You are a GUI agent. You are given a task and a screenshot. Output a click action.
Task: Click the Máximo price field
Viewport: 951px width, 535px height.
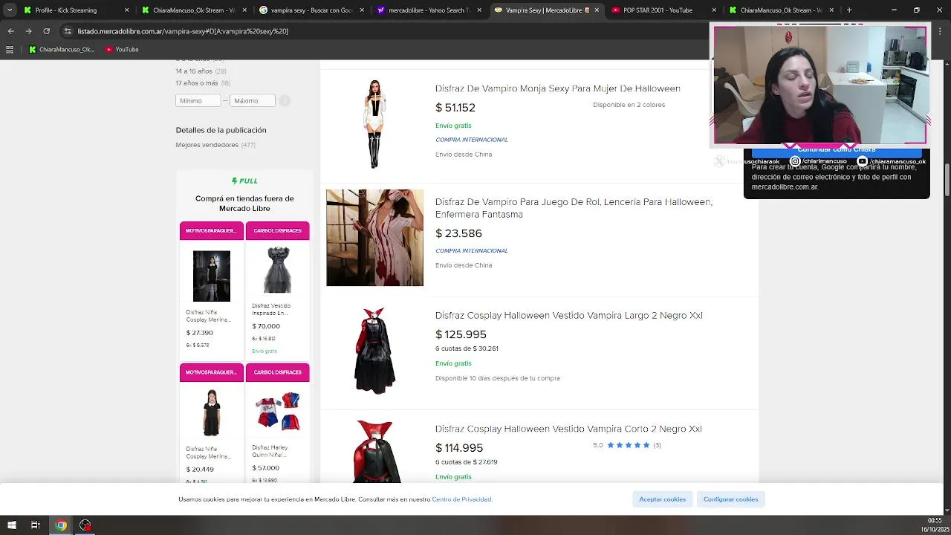(x=253, y=100)
